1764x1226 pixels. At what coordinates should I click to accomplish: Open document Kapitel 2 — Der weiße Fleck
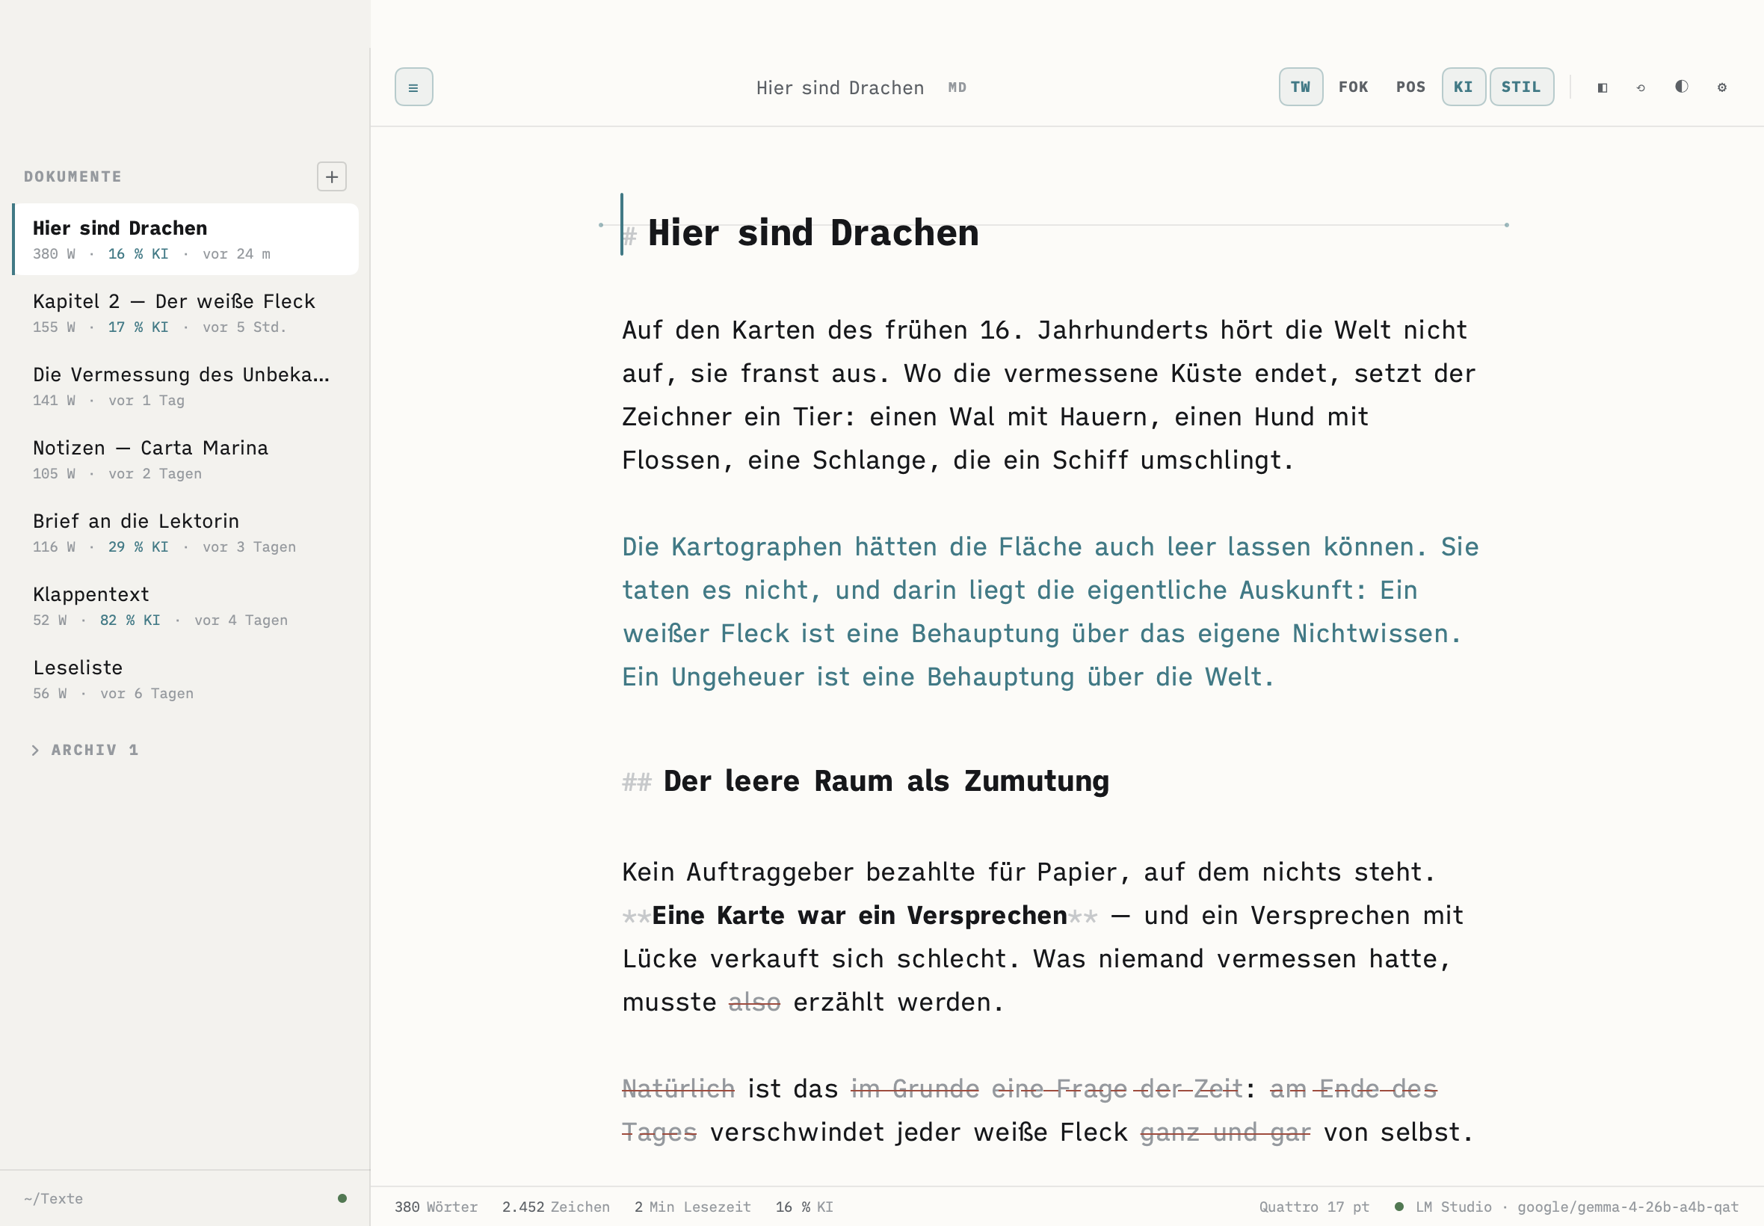point(186,312)
